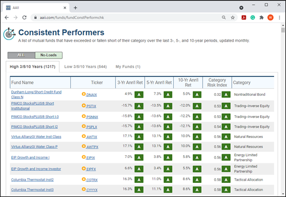Click the Nontraditional Bond category cell

point(250,94)
